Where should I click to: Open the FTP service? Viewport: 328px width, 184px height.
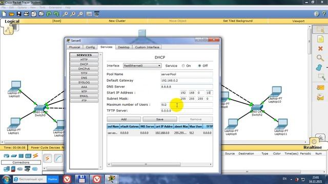84,101
